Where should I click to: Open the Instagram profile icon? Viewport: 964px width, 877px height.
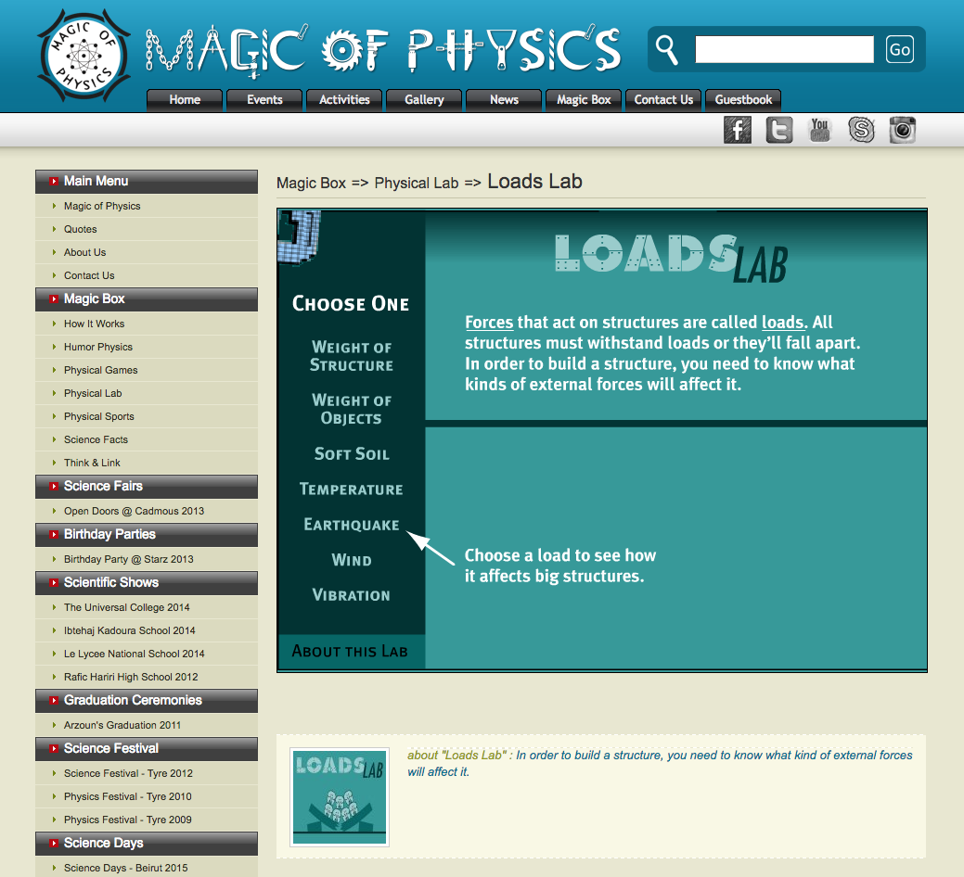(x=901, y=130)
